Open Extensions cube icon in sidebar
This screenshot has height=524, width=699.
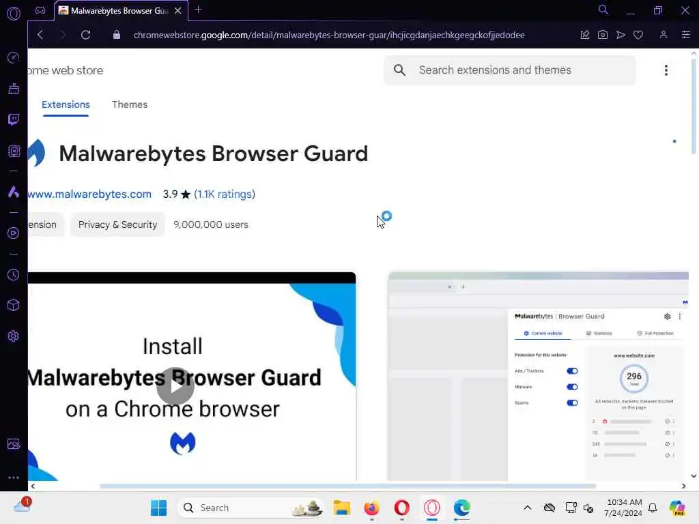14,305
